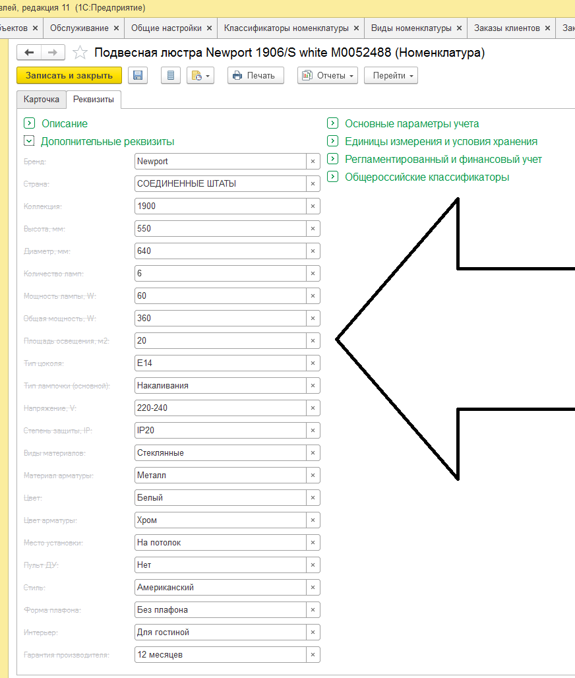Image resolution: width=575 pixels, height=678 pixels.
Task: Open the clock document dropdown in toolbar
Action: (x=200, y=76)
